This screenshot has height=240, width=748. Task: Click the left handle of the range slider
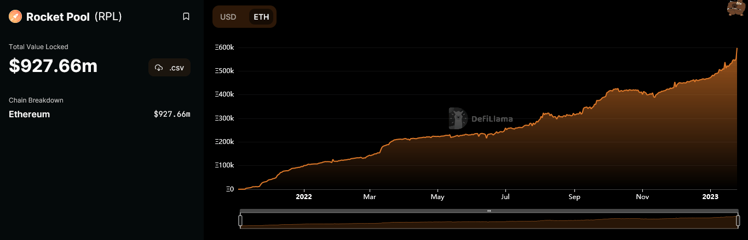click(240, 220)
